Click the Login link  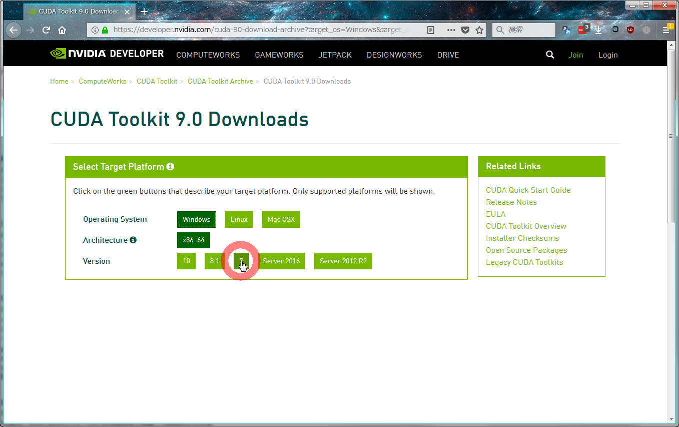point(608,55)
